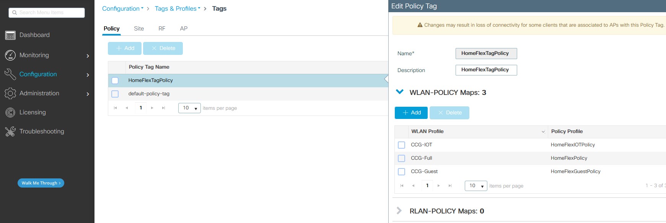This screenshot has width=666, height=223.
Task: Check the CCG-Guest WLAN profile checkbox
Action: (401, 172)
